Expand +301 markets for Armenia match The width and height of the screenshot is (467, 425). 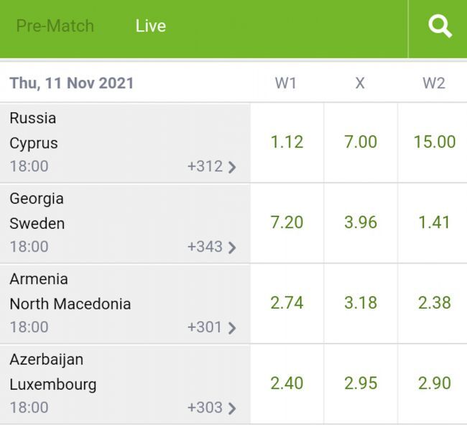[212, 328]
